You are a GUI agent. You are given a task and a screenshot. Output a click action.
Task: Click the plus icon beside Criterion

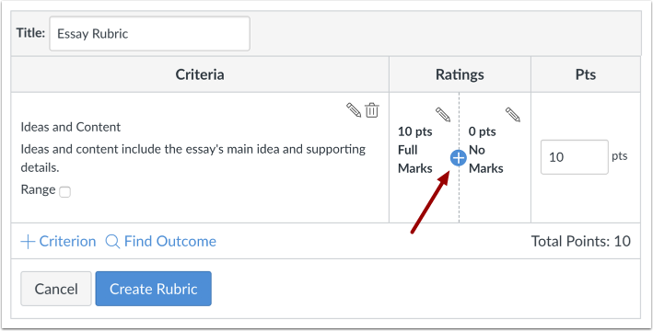point(28,242)
